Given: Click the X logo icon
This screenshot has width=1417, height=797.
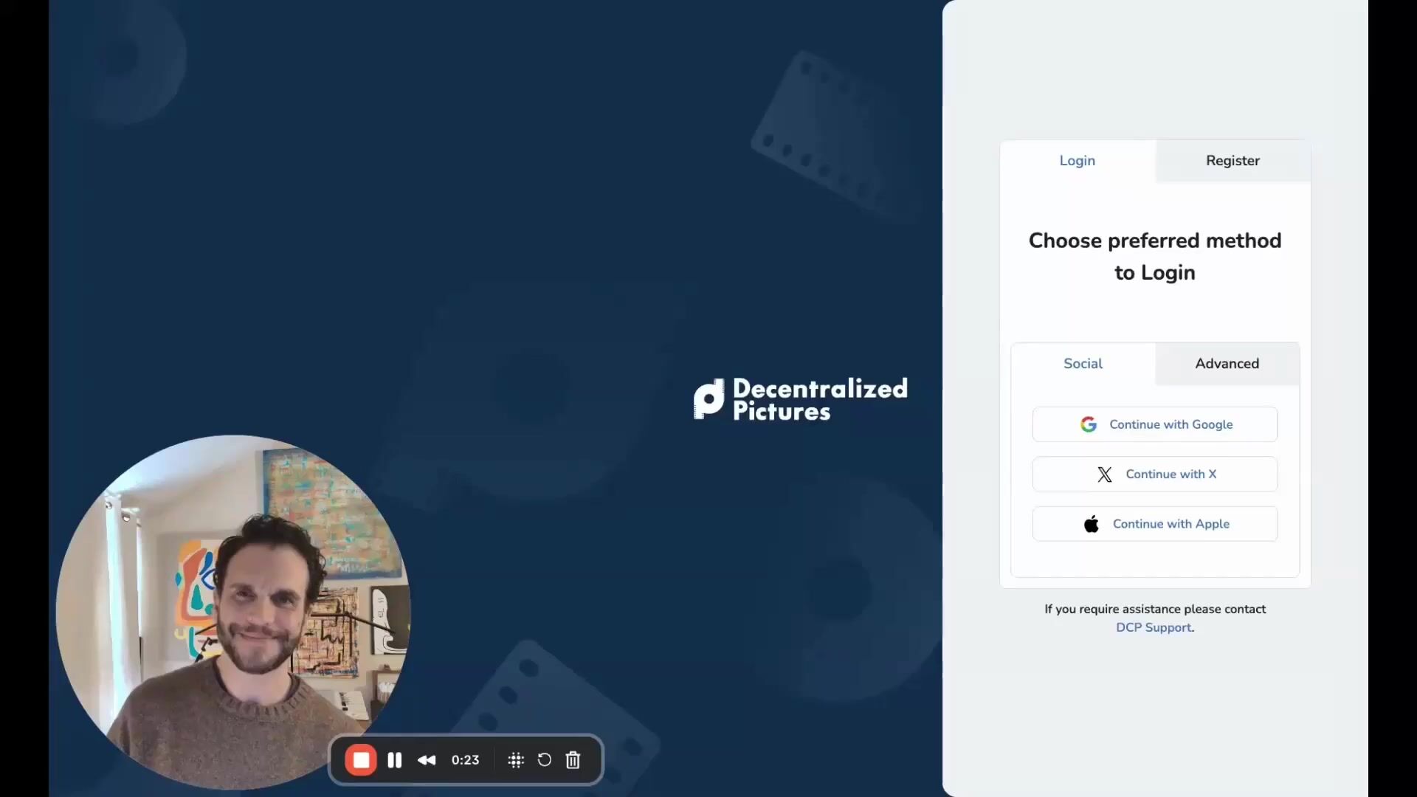Looking at the screenshot, I should (x=1104, y=475).
